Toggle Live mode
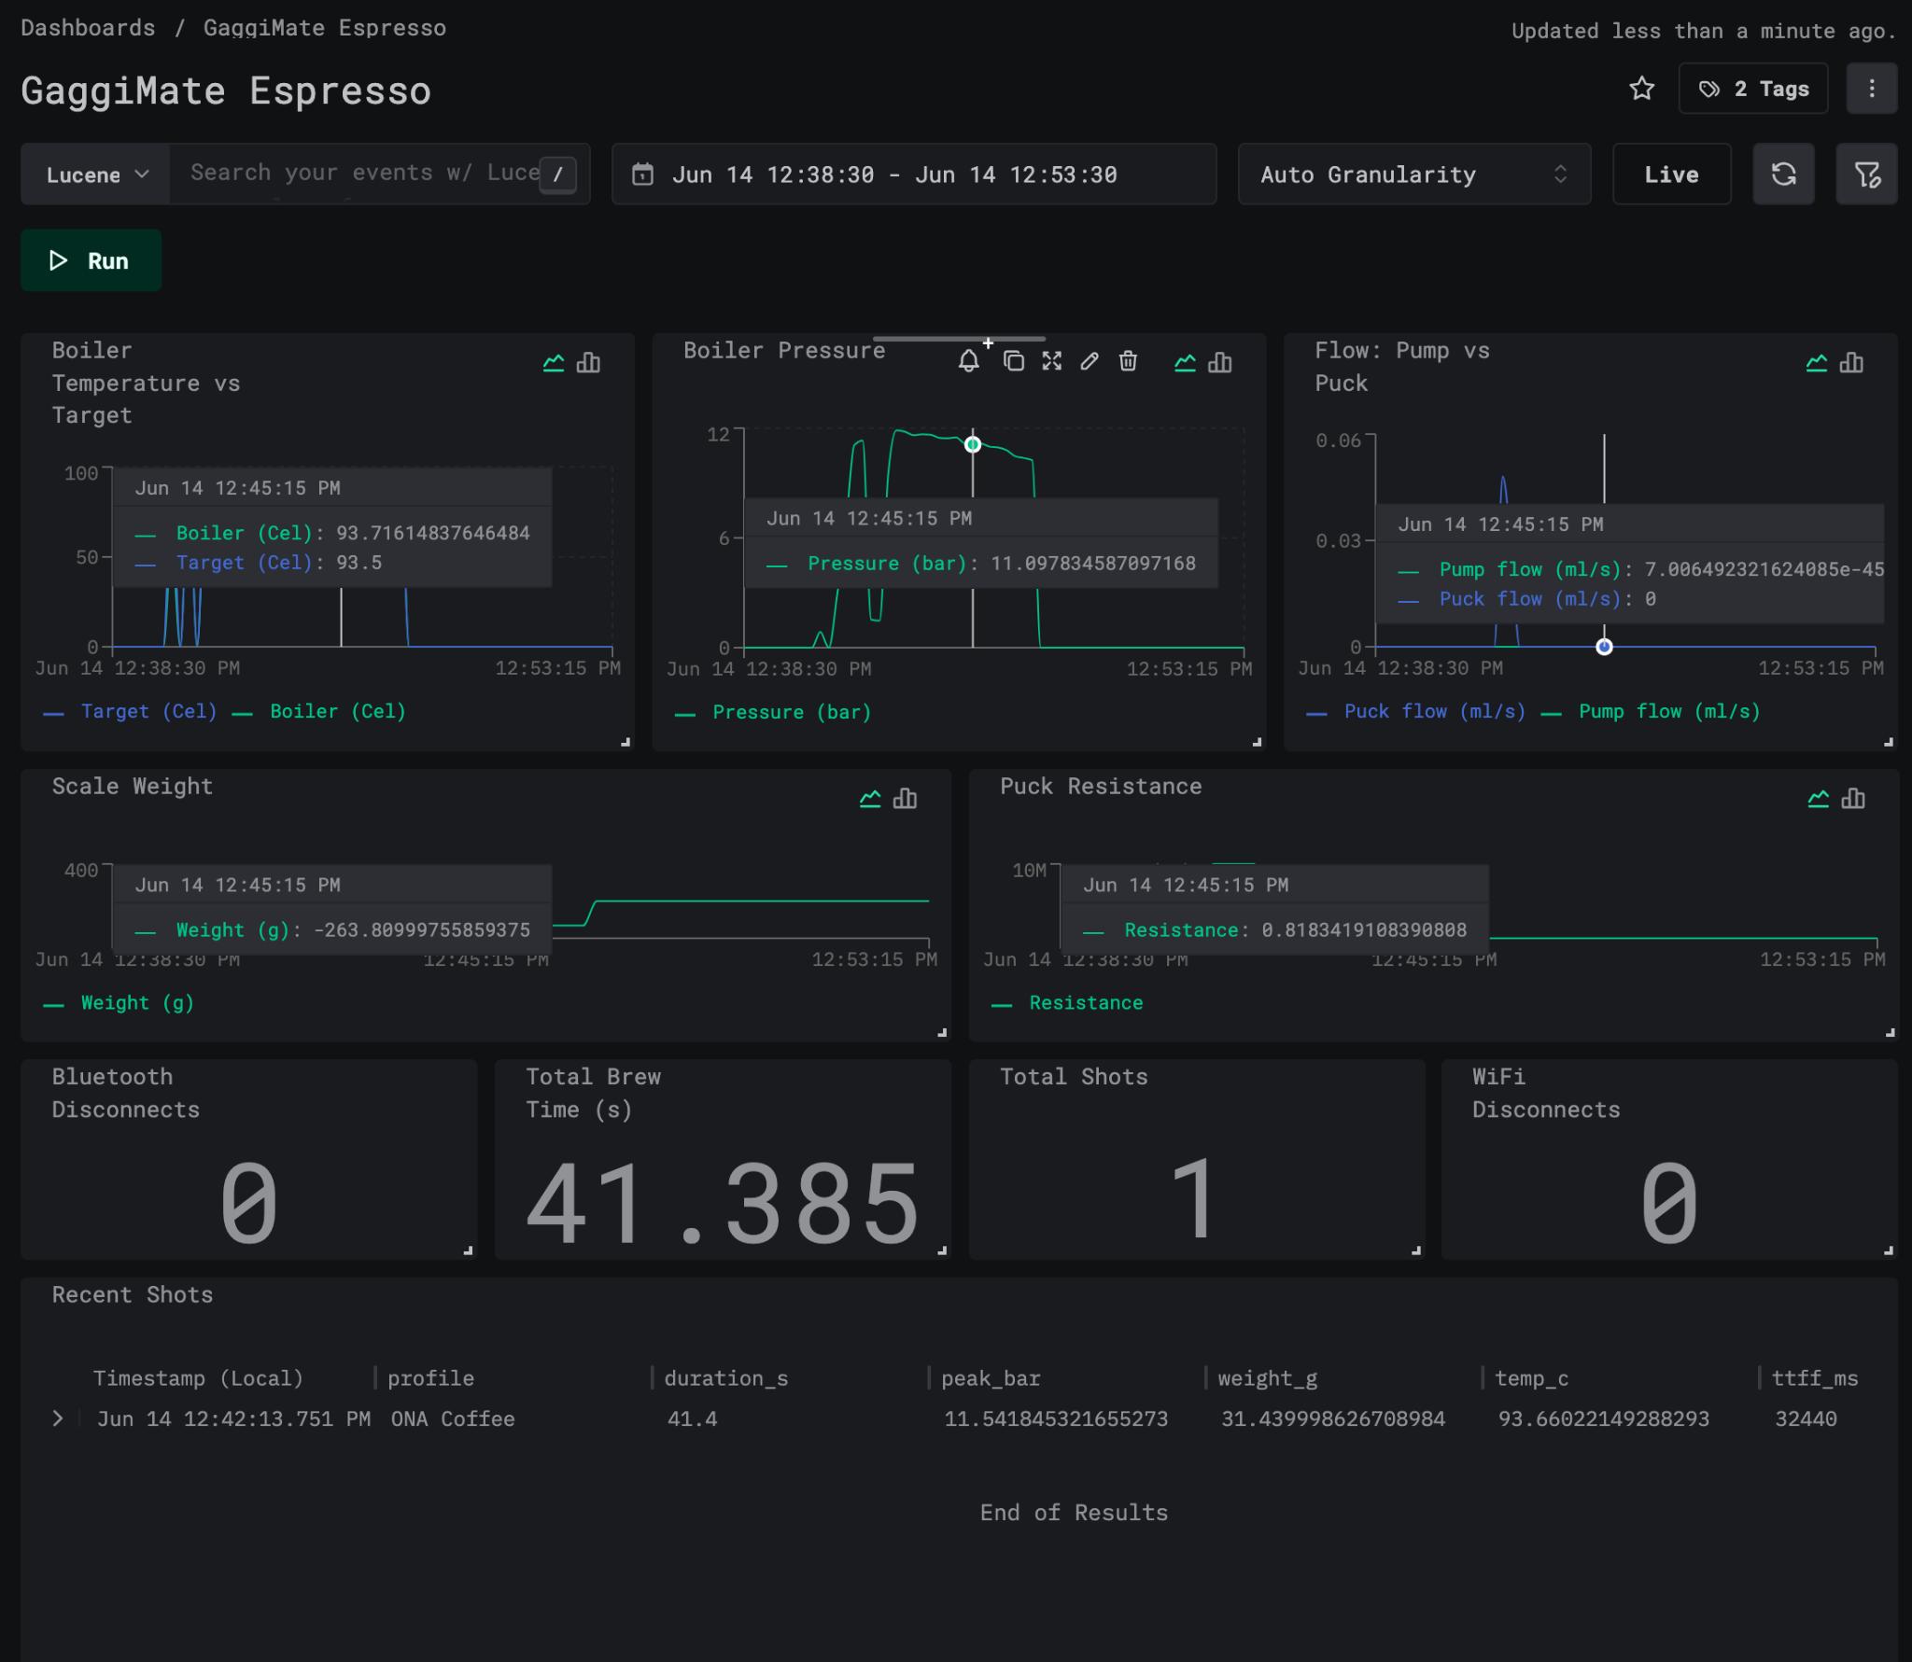 (x=1671, y=175)
